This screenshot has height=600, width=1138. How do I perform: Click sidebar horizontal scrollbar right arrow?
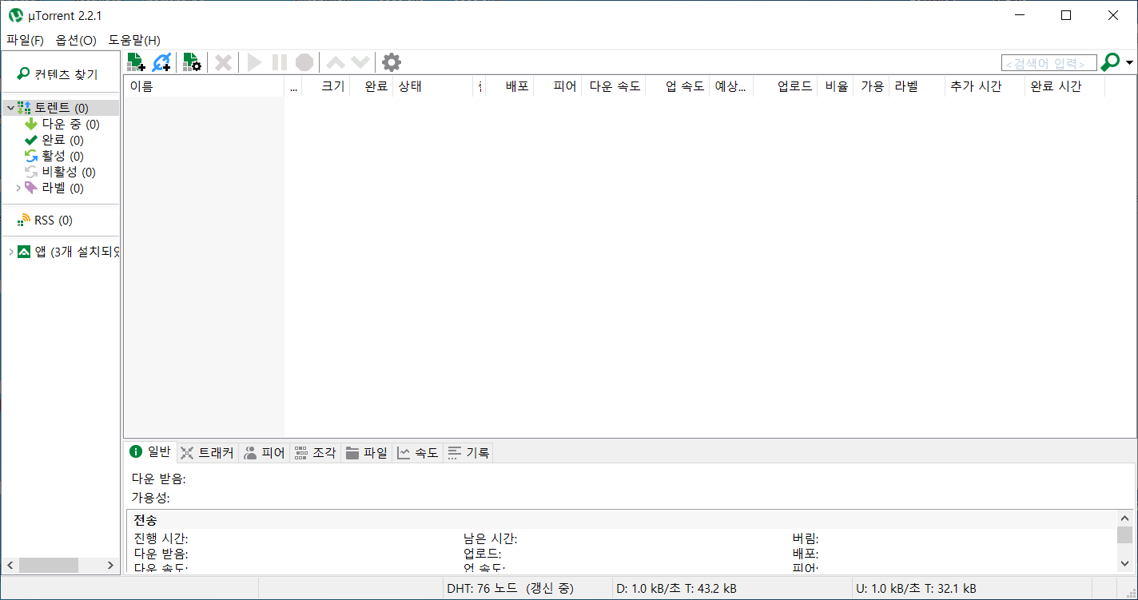click(110, 565)
